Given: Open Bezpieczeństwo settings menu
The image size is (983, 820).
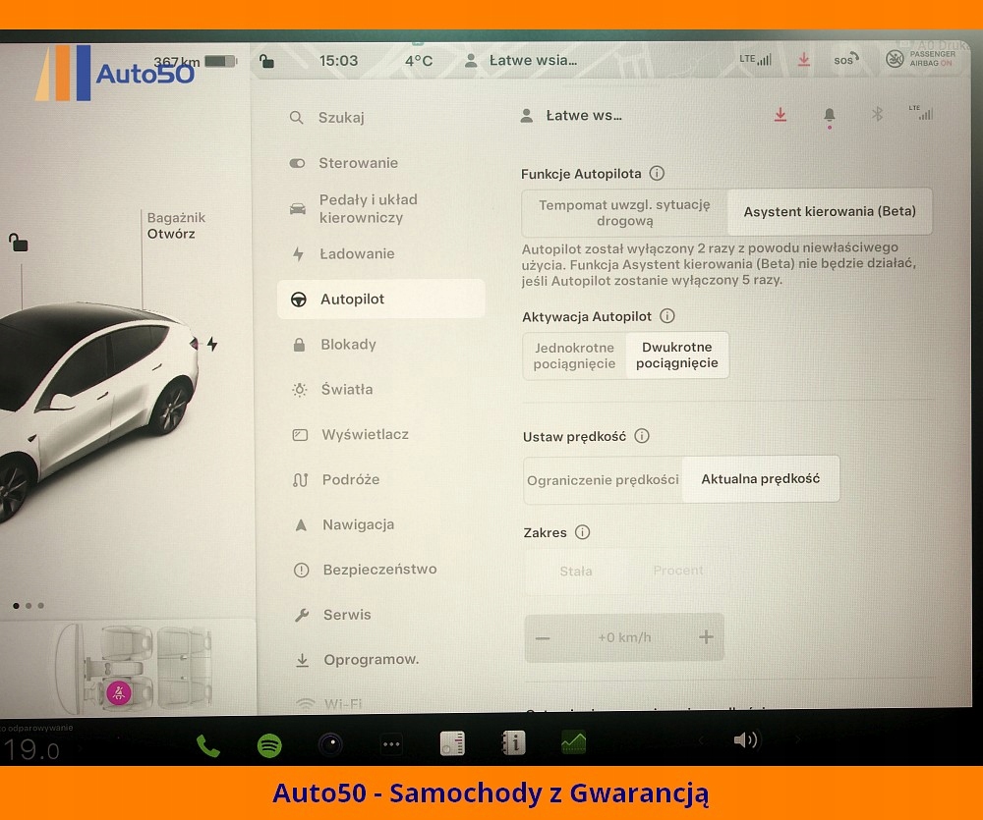Looking at the screenshot, I should coord(382,570).
